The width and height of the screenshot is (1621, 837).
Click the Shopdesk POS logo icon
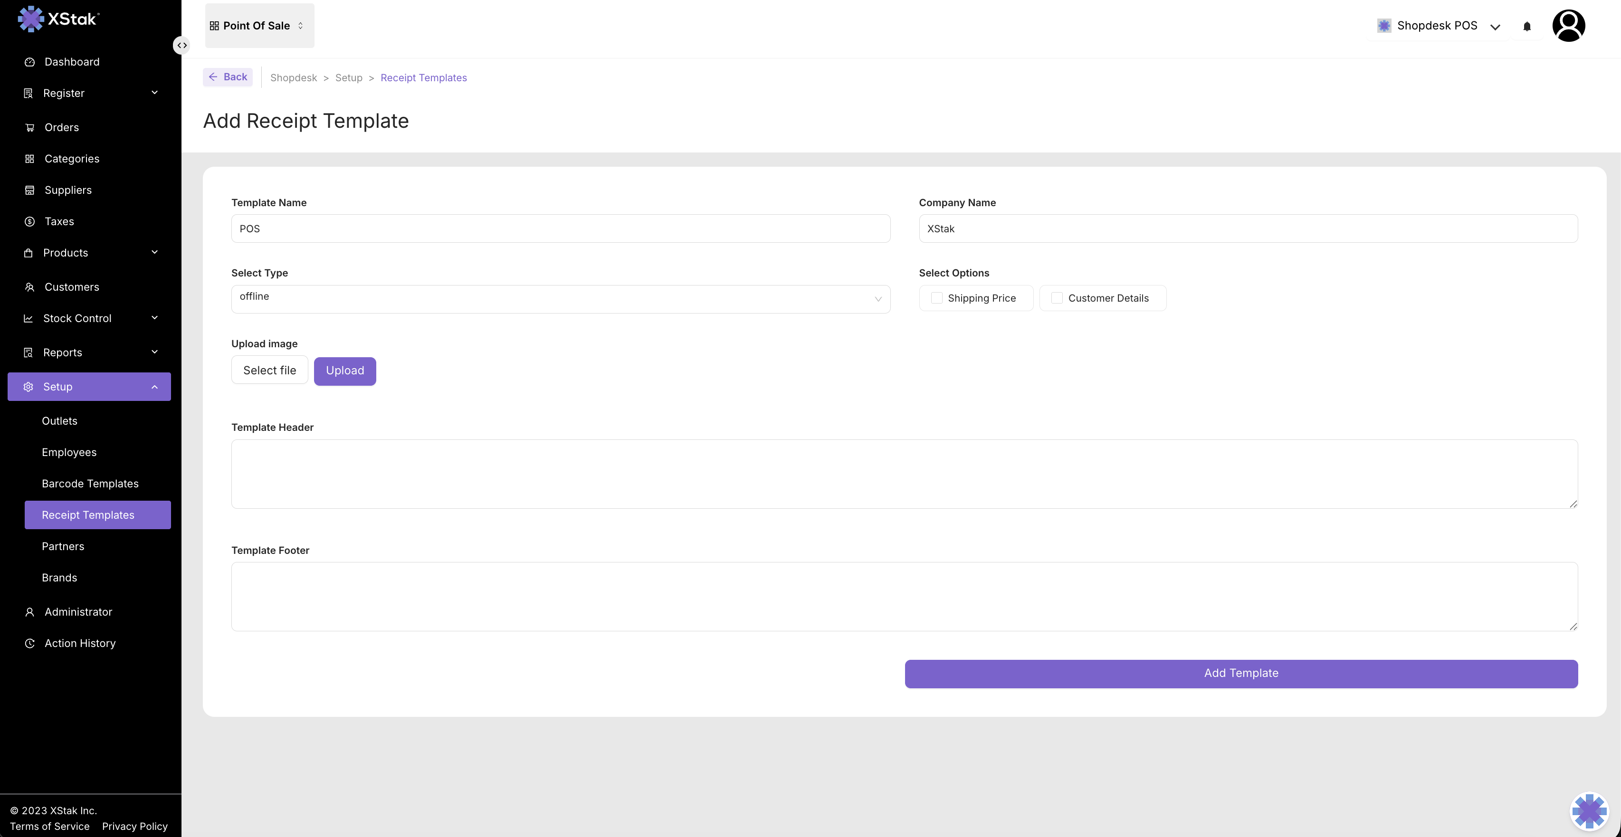[x=1384, y=26]
